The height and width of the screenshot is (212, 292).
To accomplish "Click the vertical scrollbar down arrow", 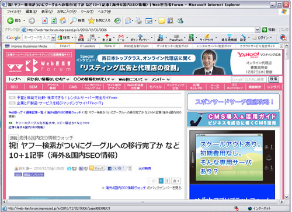I will click(x=287, y=197).
